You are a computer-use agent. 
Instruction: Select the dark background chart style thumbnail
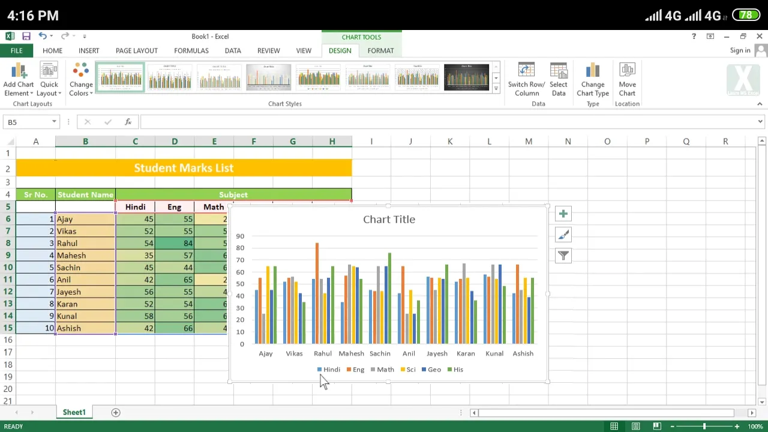click(x=467, y=77)
